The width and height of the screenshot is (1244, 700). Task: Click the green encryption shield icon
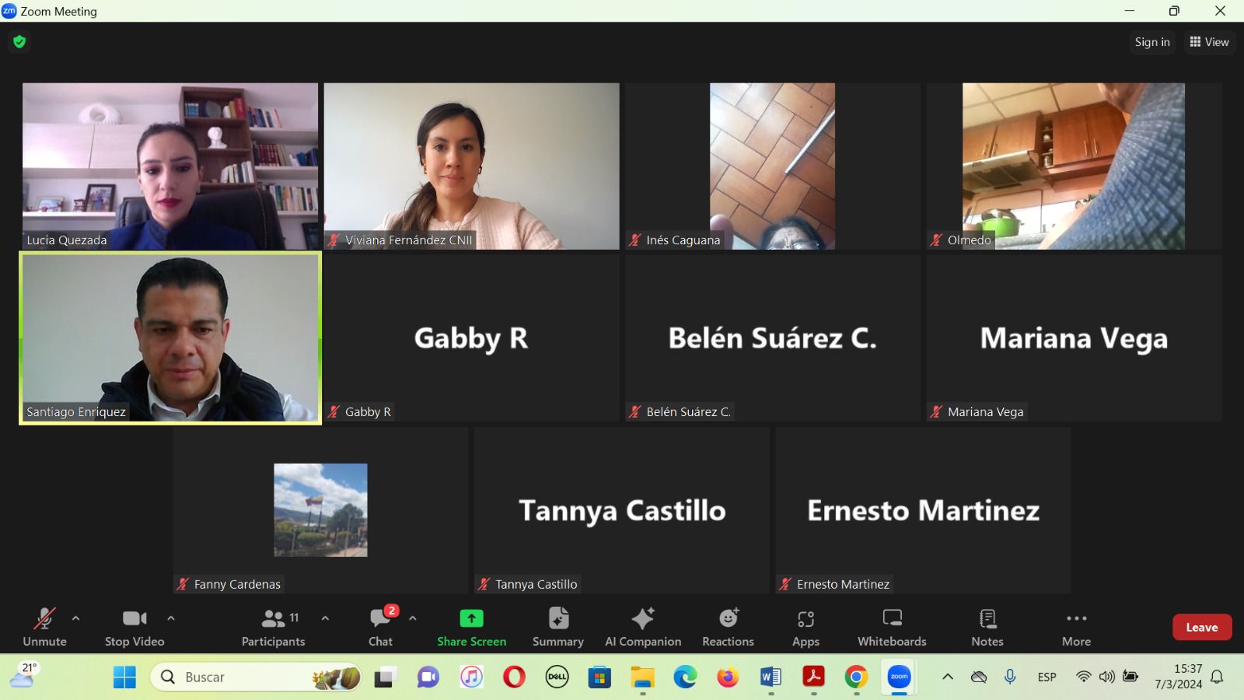click(19, 42)
